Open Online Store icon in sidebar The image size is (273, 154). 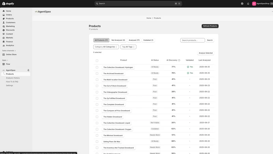(3, 54)
